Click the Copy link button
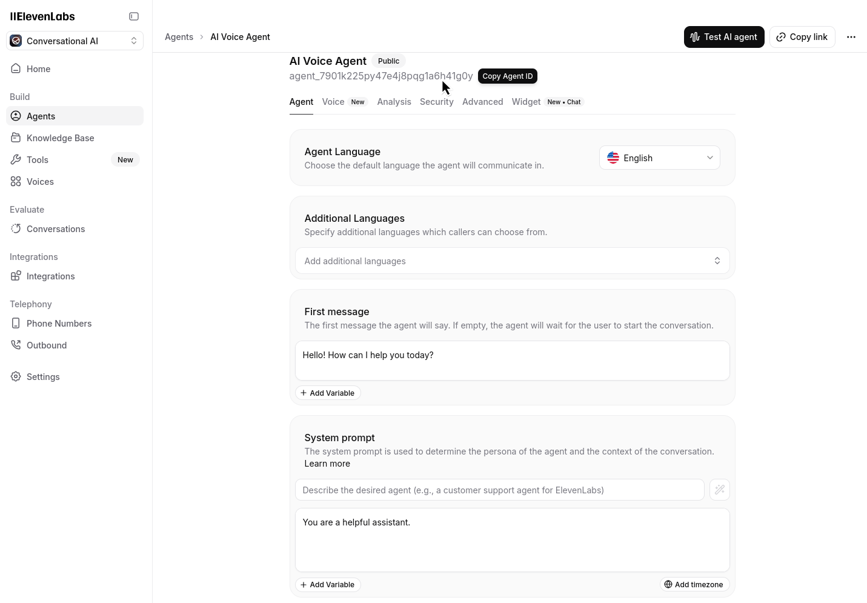Image resolution: width=867 pixels, height=603 pixels. pyautogui.click(x=802, y=37)
